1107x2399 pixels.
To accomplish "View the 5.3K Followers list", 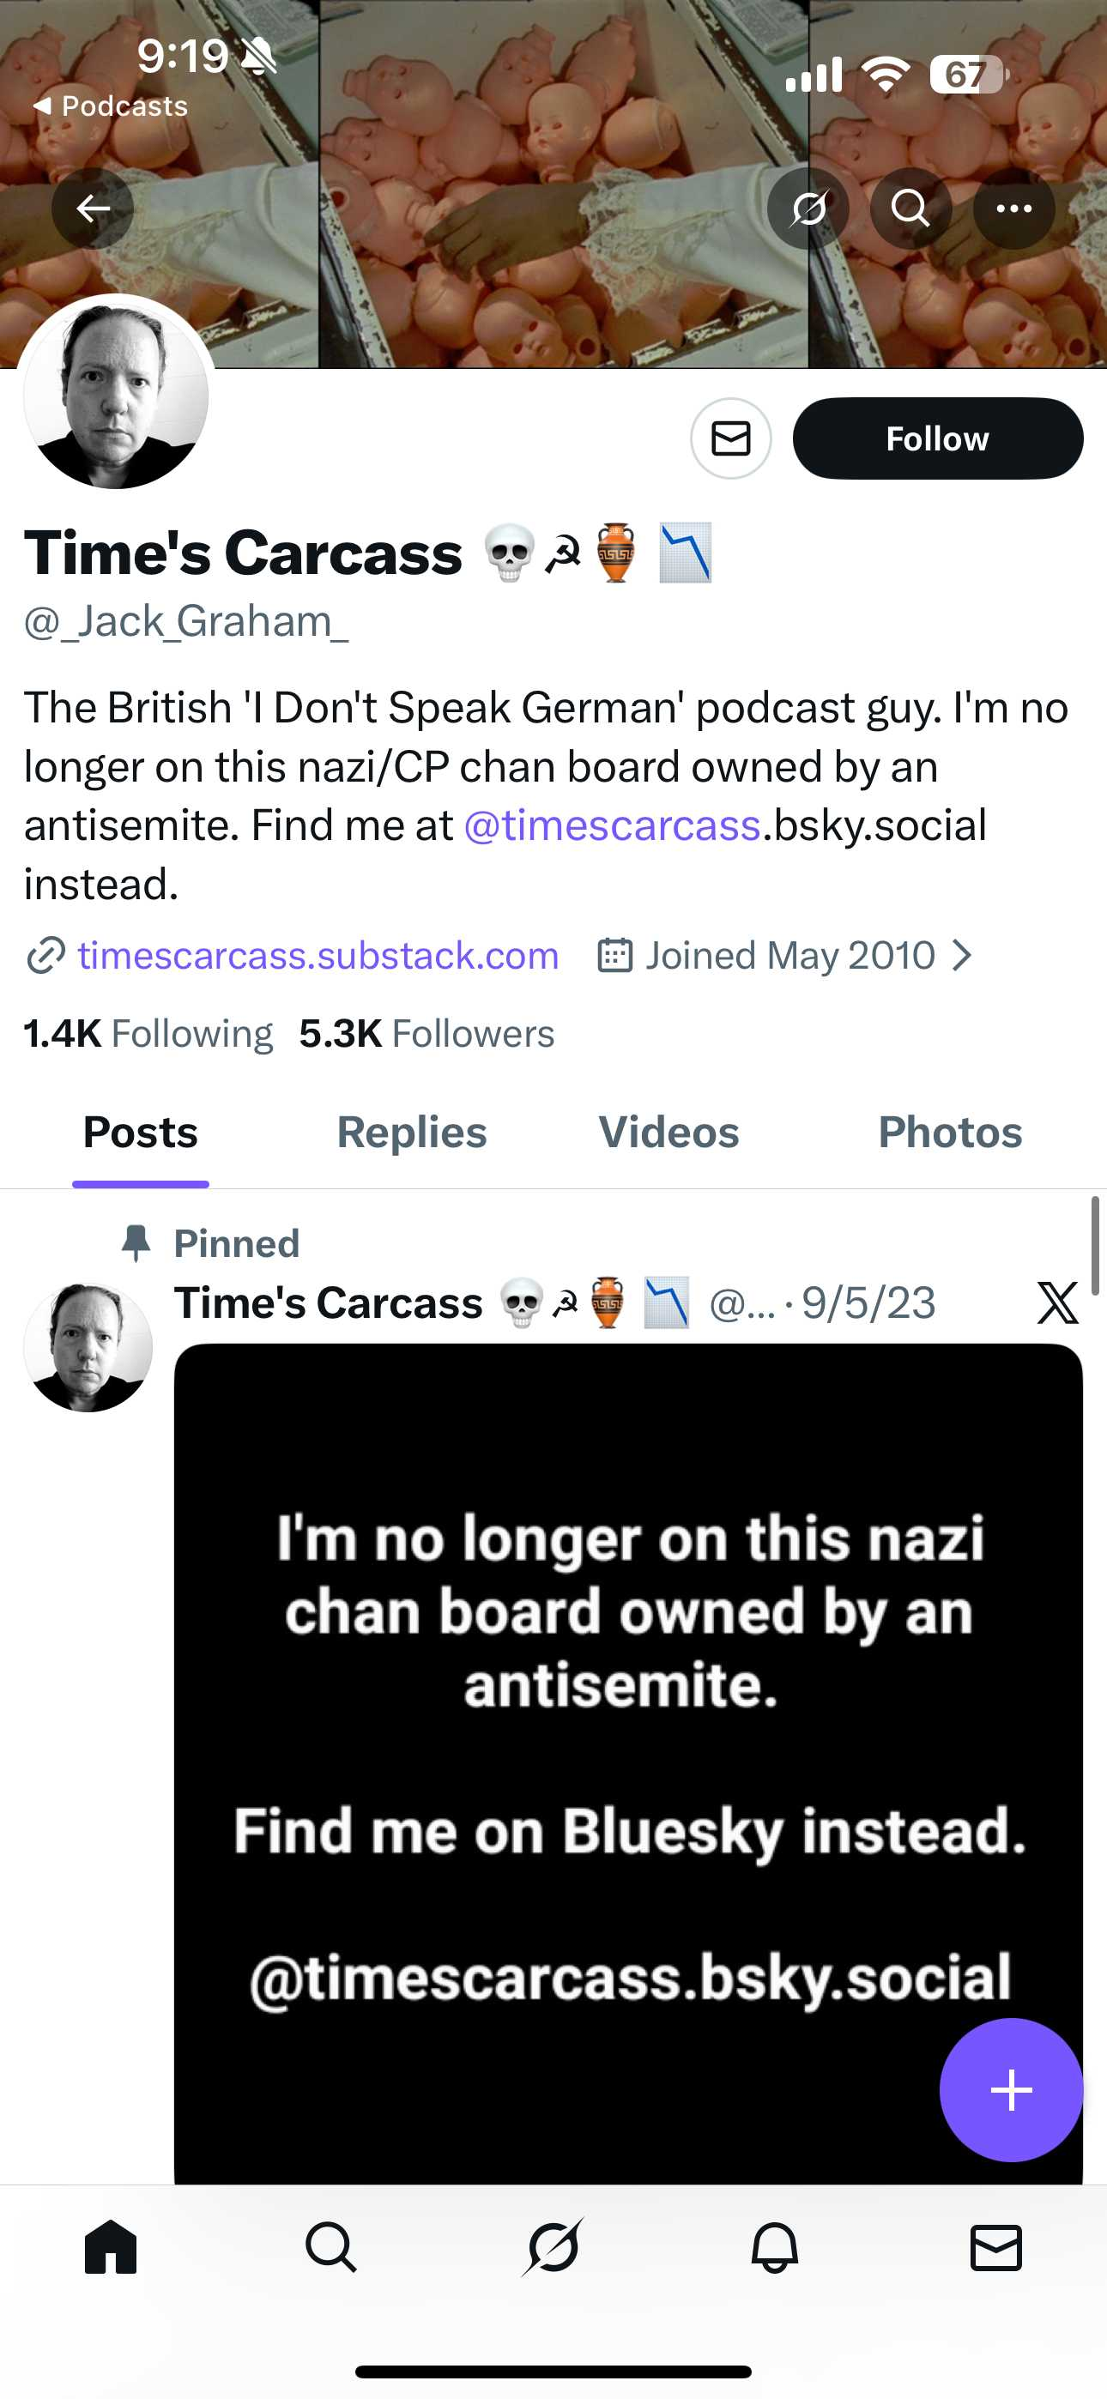I will click(426, 1034).
